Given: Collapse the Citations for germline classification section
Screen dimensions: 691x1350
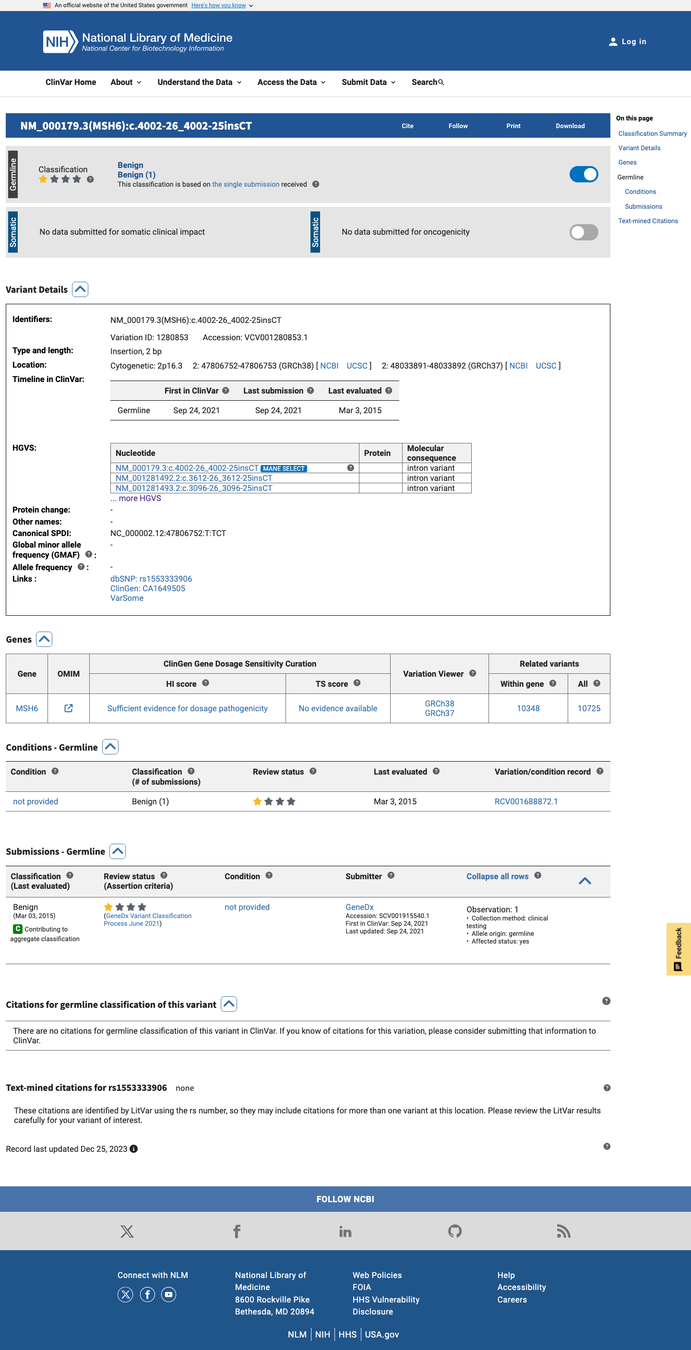Looking at the screenshot, I should (x=229, y=1004).
